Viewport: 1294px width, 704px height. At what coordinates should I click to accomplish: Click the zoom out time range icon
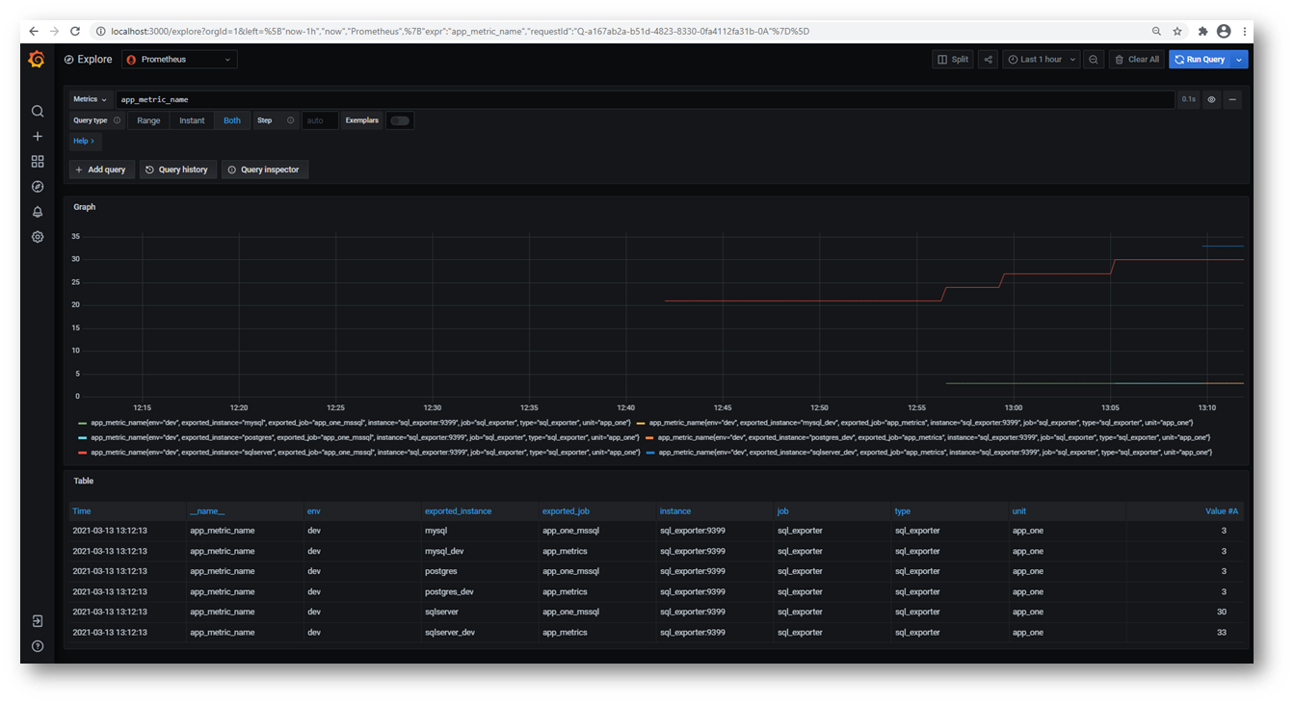tap(1094, 60)
